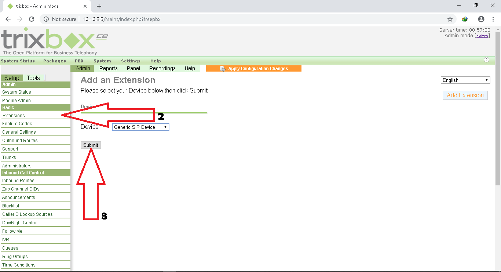Image resolution: width=501 pixels, height=272 pixels.
Task: Switch to the Panel tab
Action: pyautogui.click(x=134, y=68)
